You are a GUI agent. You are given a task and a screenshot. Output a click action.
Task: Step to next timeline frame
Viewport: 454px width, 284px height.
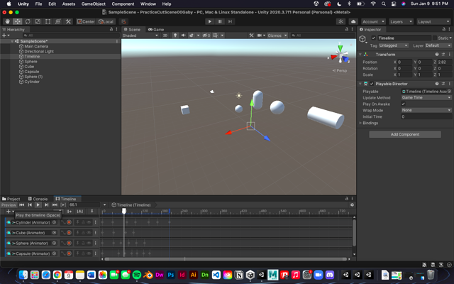click(x=46, y=205)
